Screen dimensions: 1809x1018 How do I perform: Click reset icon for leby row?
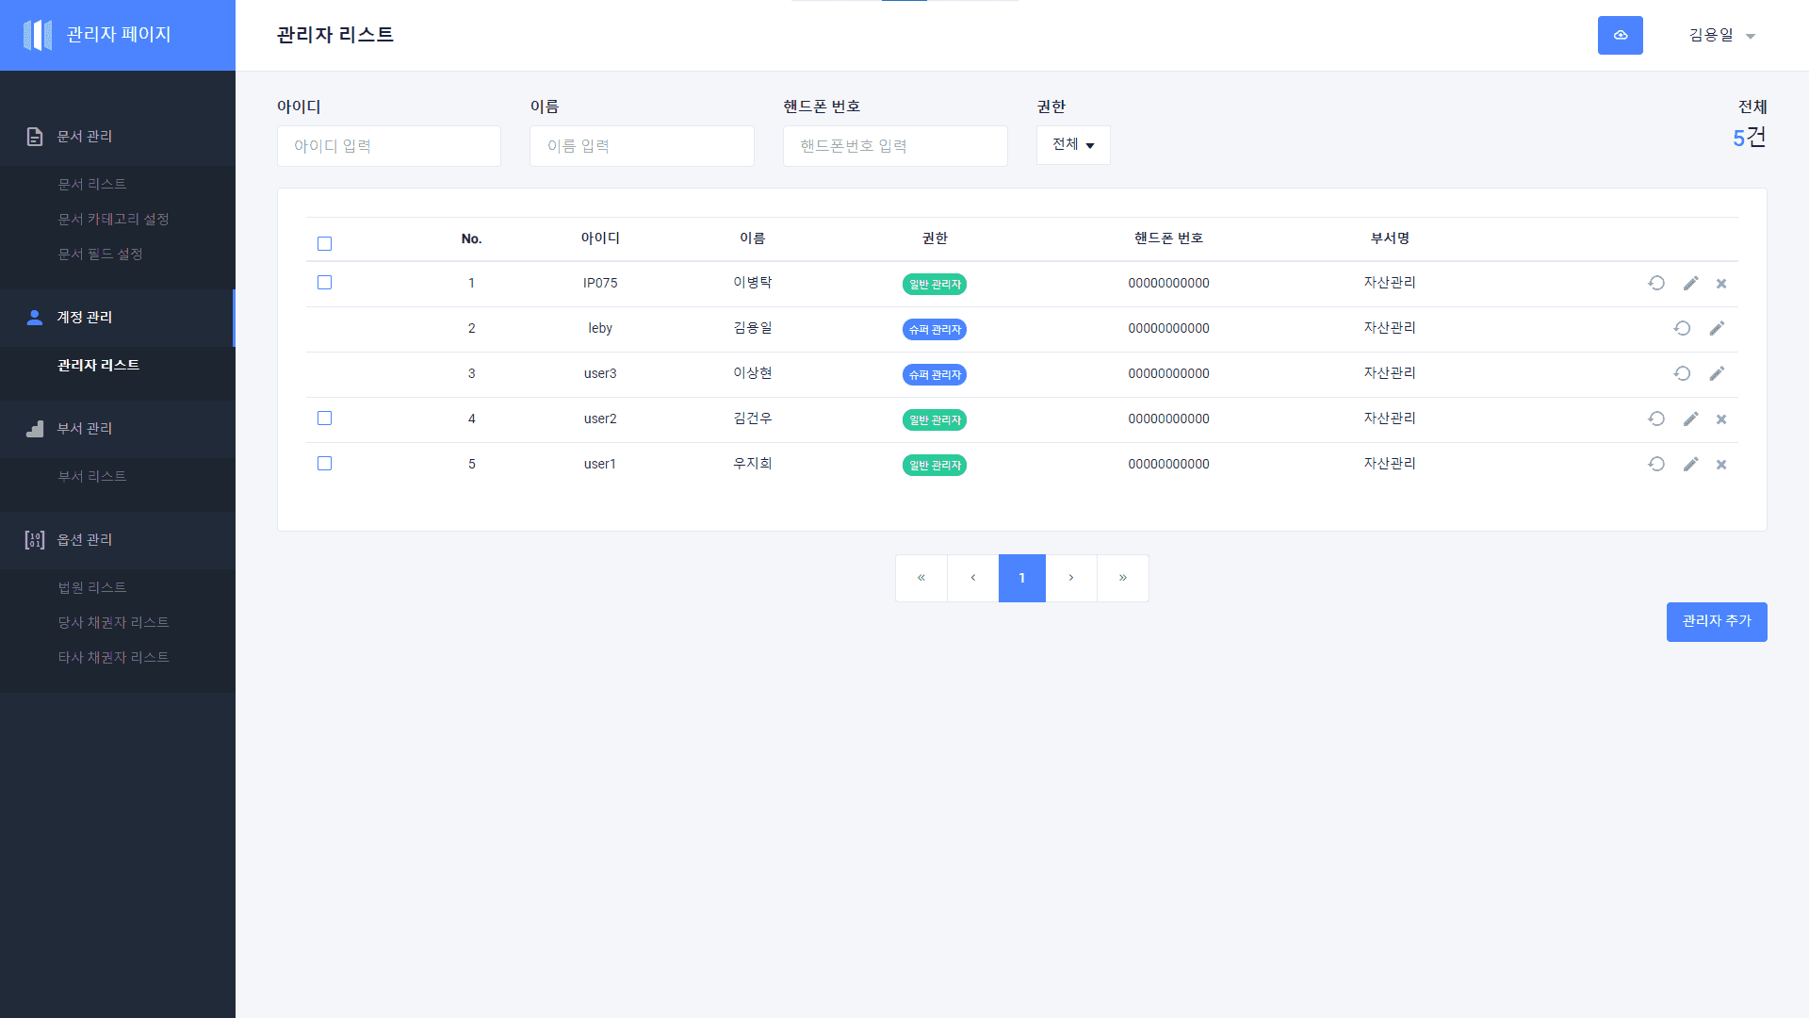point(1682,328)
